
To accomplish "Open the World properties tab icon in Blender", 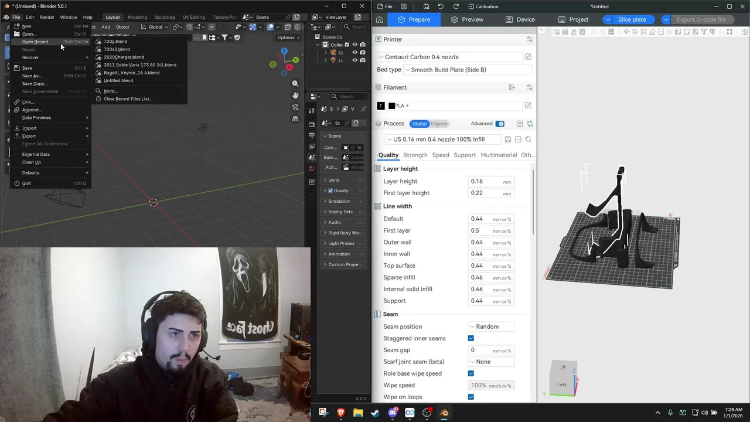I will pos(312,168).
